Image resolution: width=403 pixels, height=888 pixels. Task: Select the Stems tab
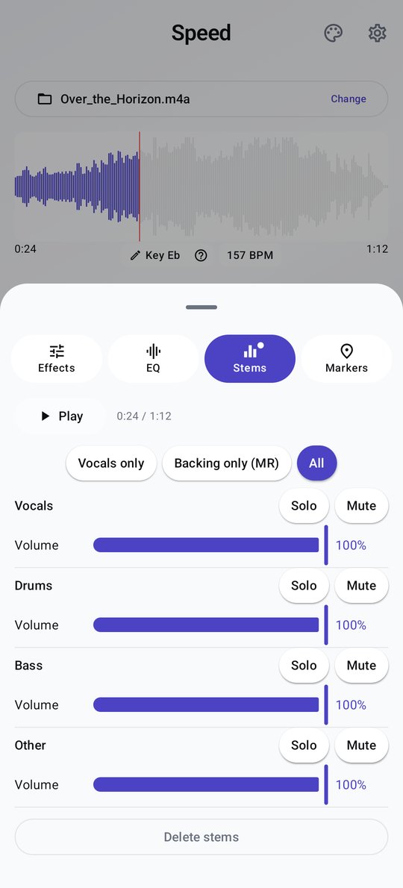point(249,358)
